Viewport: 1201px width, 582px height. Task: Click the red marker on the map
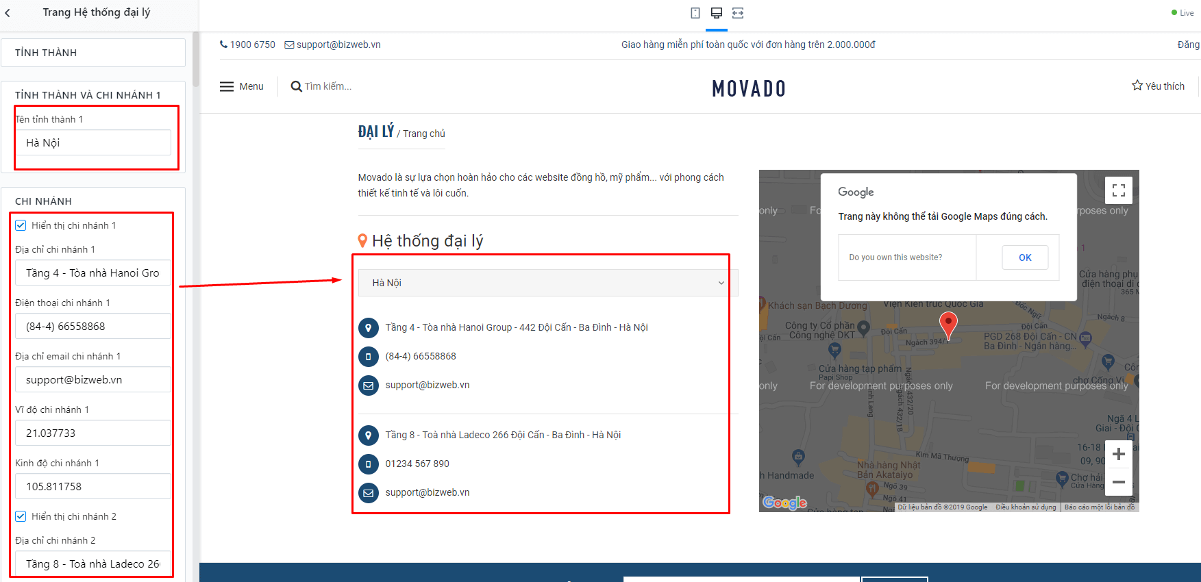[948, 325]
